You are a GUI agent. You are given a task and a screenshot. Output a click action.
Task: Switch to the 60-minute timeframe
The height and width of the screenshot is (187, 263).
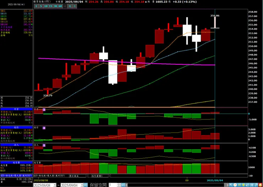[x=60, y=6]
